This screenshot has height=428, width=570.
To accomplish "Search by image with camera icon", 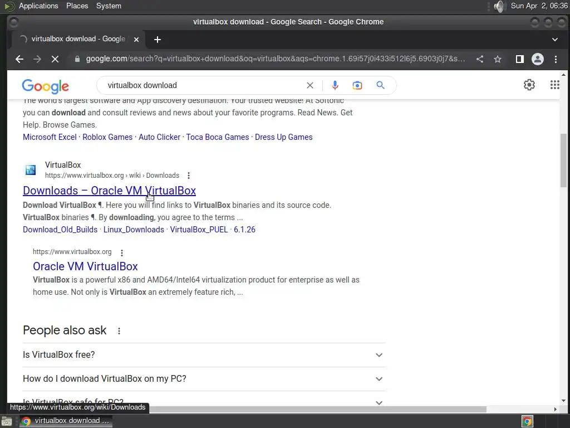I will click(357, 85).
